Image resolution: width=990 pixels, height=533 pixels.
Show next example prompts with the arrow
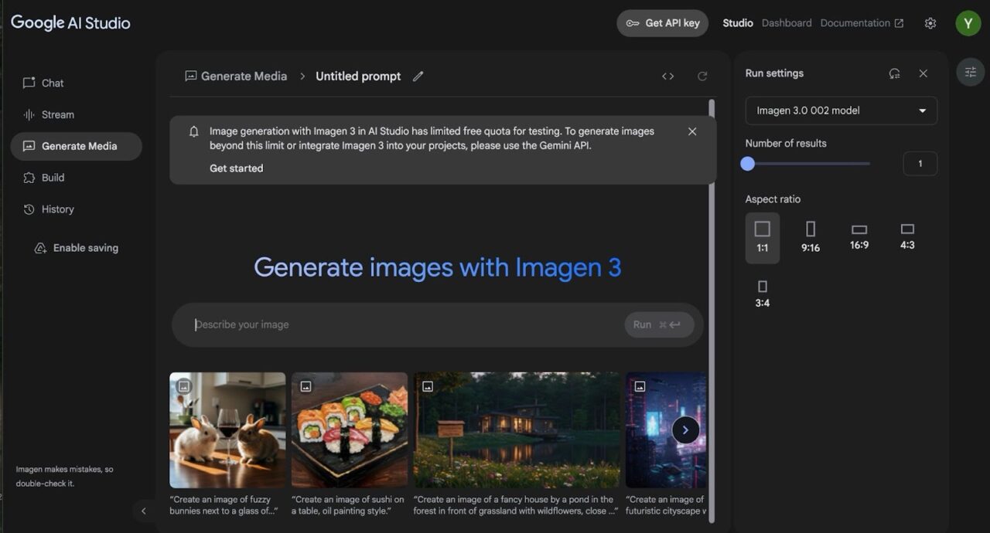[x=685, y=430]
